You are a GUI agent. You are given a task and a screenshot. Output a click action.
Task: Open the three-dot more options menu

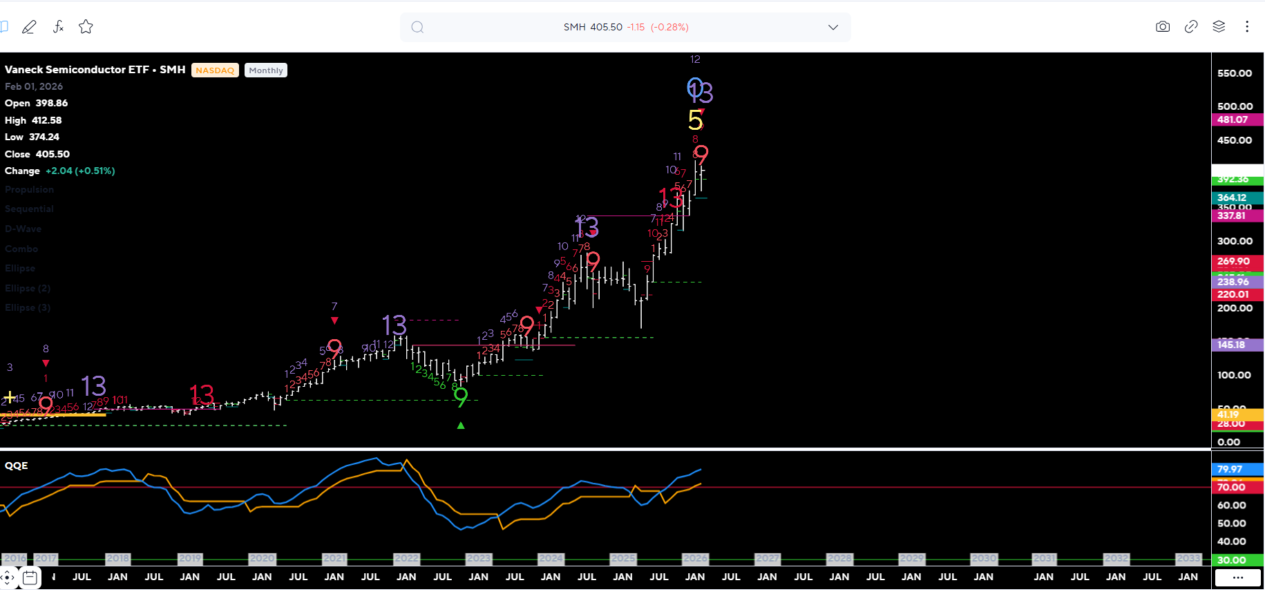pos(1247,27)
